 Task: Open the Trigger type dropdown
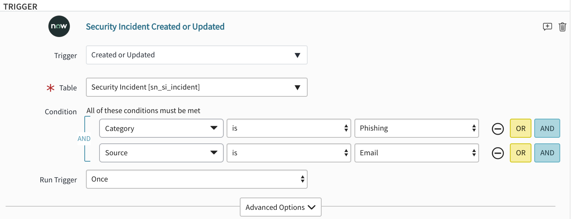coord(197,55)
